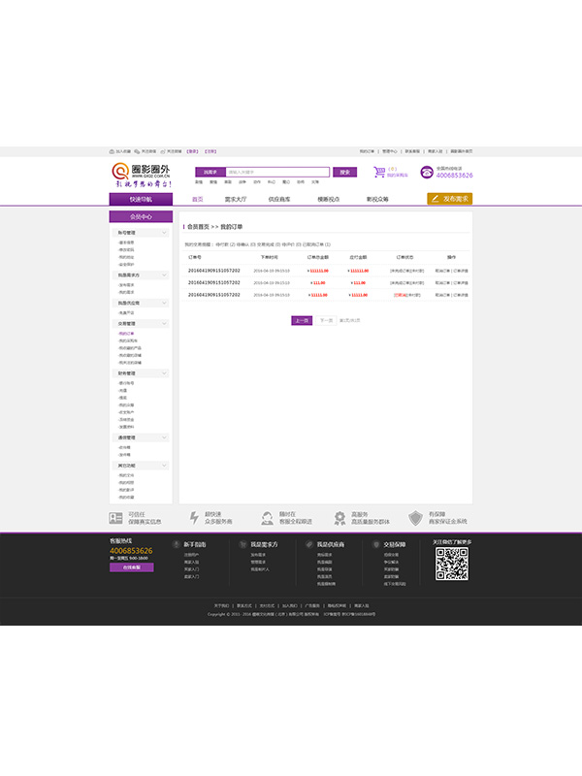Click the purple 在线客服 footer button
The width and height of the screenshot is (582, 776).
click(x=132, y=567)
